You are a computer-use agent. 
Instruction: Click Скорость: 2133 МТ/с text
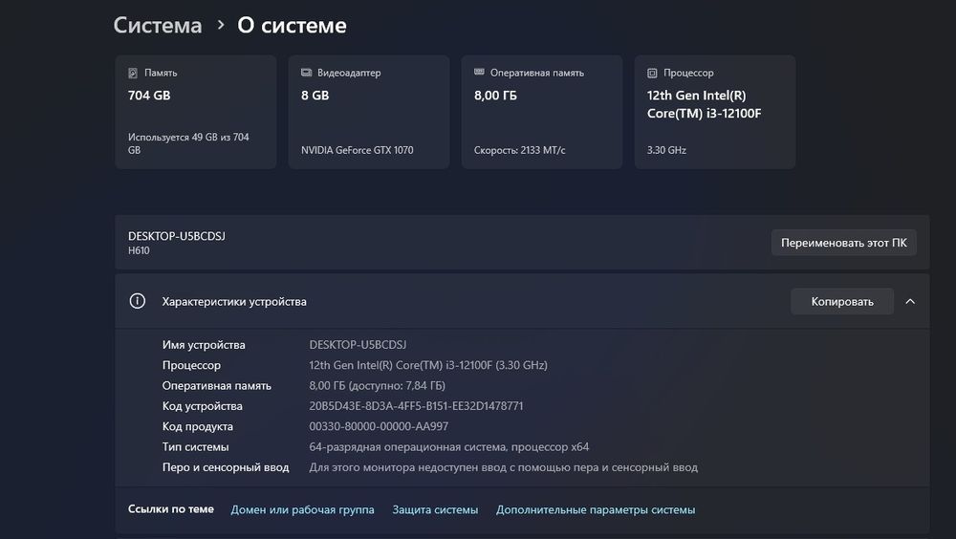click(519, 150)
